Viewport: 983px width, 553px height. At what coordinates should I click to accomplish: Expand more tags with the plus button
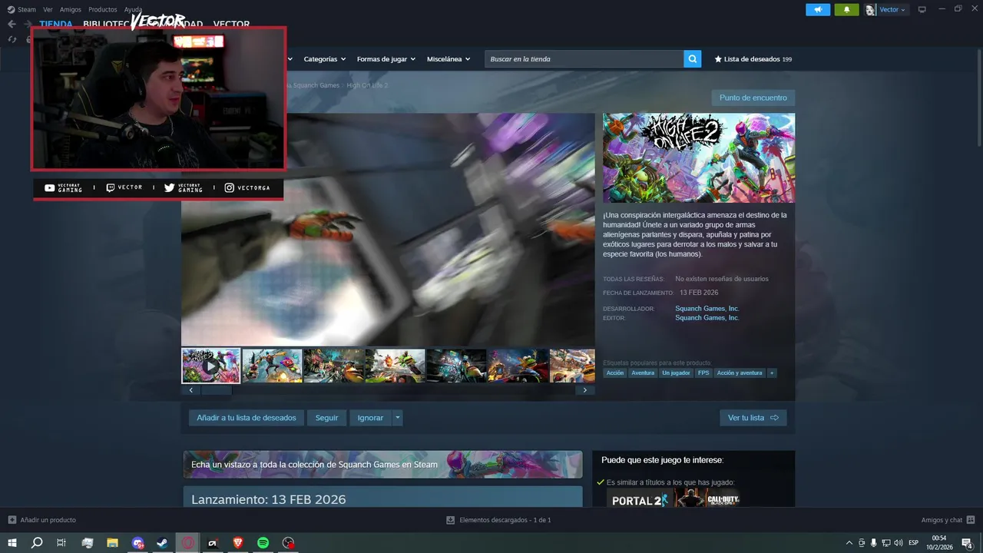click(772, 373)
